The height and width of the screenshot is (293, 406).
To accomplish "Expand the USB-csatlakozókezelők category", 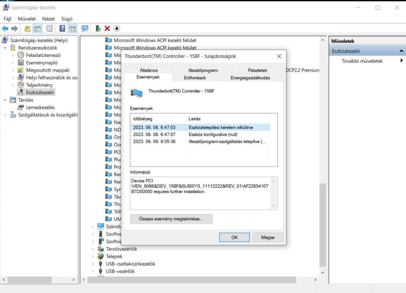I will click(93, 264).
